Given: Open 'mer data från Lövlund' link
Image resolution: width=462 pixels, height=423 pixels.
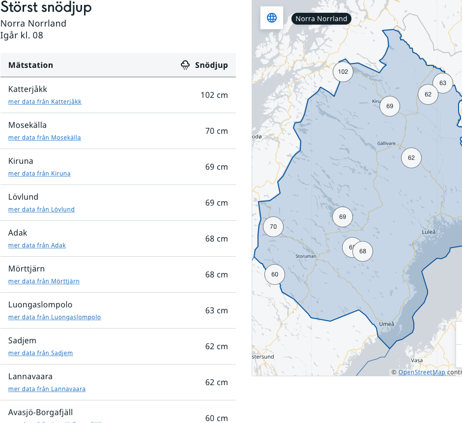Looking at the screenshot, I should click(x=41, y=210).
